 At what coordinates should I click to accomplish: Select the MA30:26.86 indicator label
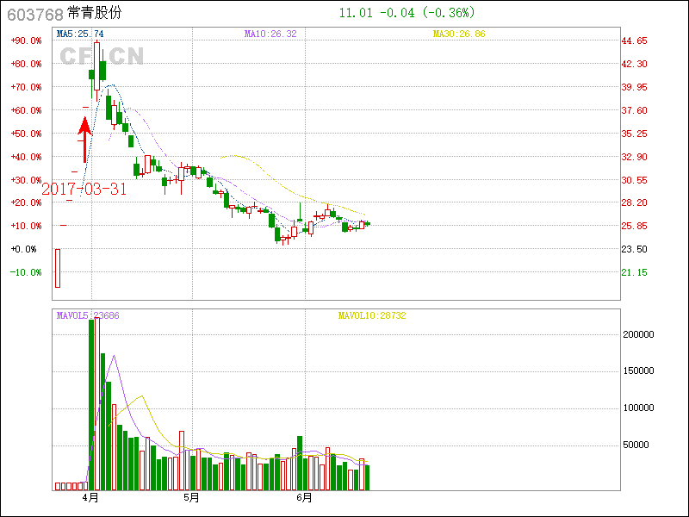[x=459, y=34]
